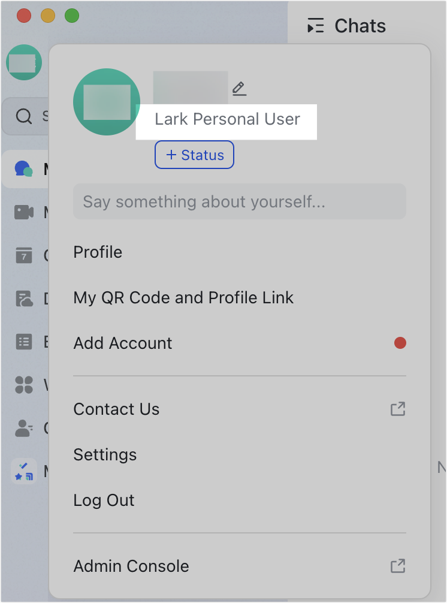Click Log Out in the menu

click(x=104, y=501)
